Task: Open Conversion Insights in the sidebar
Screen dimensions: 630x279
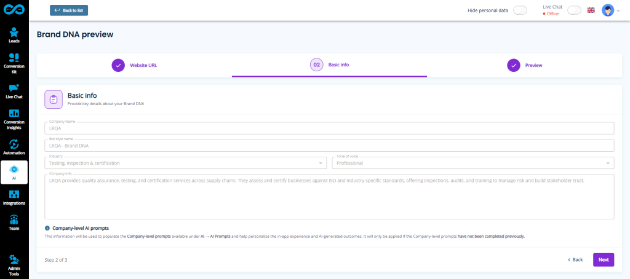Action: click(x=14, y=119)
